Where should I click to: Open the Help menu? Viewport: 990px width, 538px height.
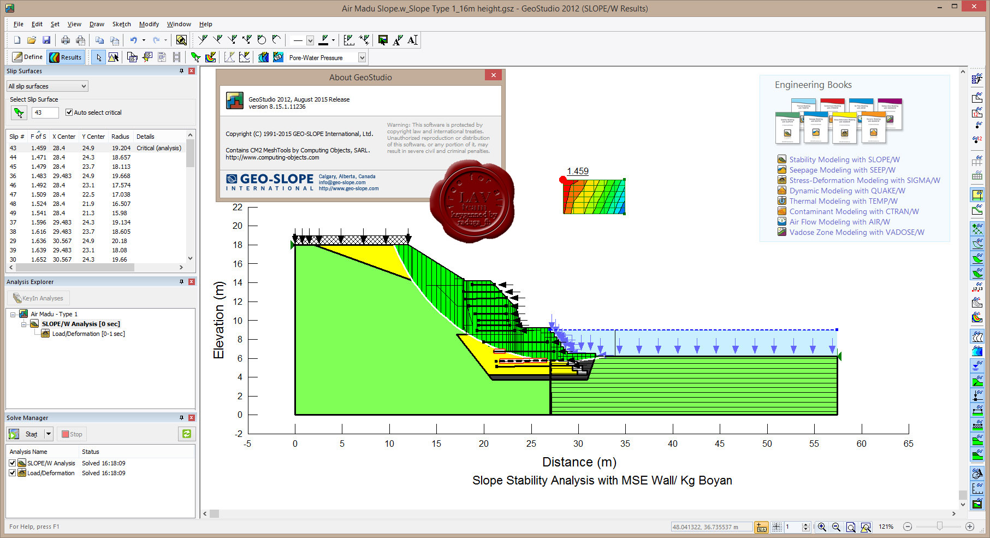(206, 24)
